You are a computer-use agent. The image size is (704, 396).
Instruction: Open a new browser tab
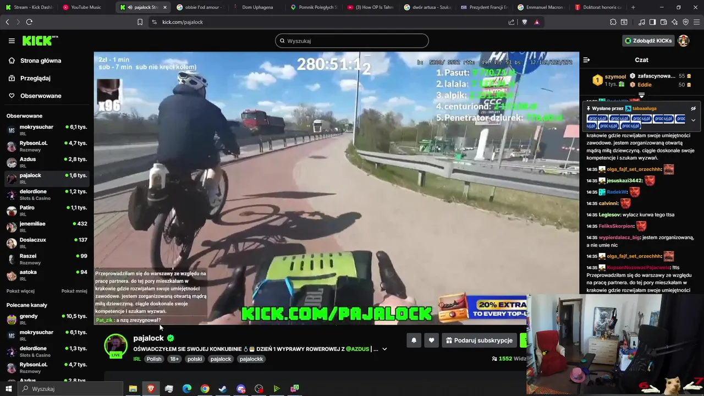click(x=633, y=7)
